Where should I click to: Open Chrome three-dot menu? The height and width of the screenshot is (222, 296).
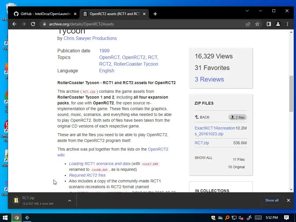287,24
